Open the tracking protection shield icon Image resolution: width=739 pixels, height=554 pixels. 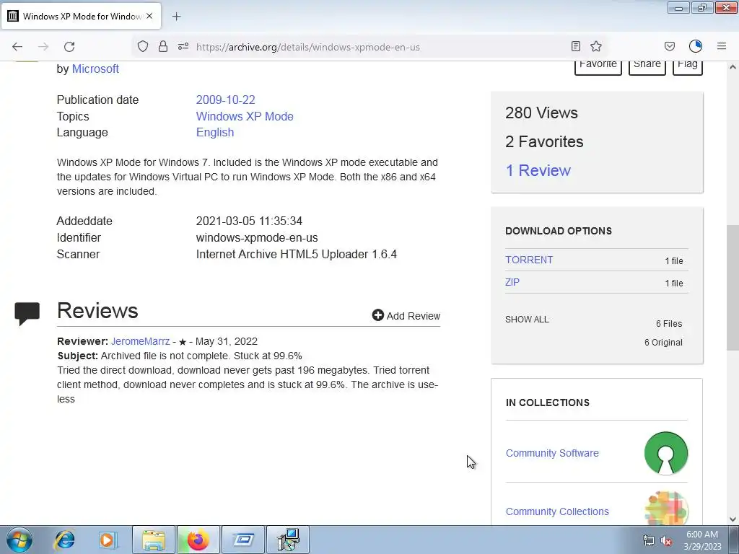pos(143,46)
